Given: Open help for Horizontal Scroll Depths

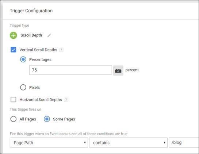Looking at the screenshot, I should click(66, 100).
